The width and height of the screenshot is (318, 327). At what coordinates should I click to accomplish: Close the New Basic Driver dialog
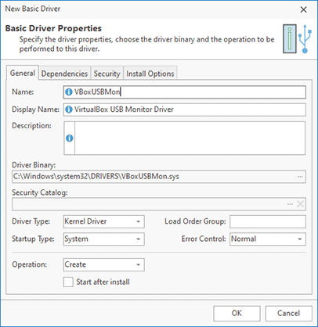[303, 10]
